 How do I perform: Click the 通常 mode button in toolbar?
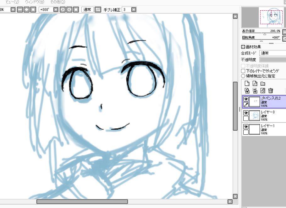click(x=87, y=10)
